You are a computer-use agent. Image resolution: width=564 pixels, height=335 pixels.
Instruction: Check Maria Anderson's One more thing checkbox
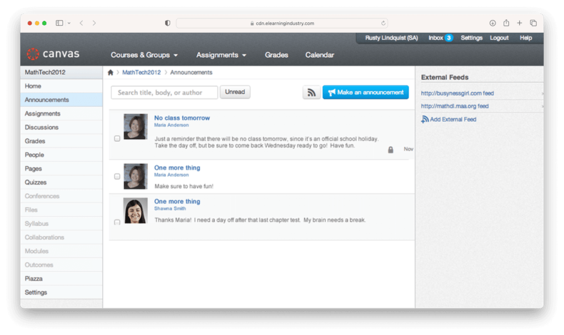117,176
